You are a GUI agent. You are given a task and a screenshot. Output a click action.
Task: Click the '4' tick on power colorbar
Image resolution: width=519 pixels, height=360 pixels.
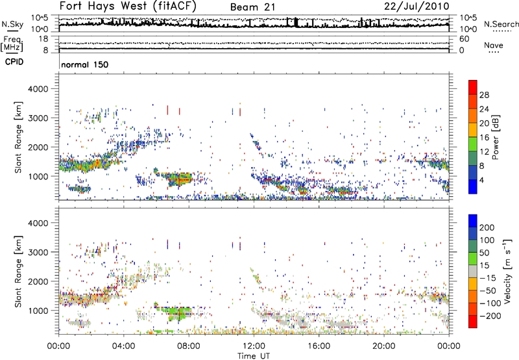(482, 181)
